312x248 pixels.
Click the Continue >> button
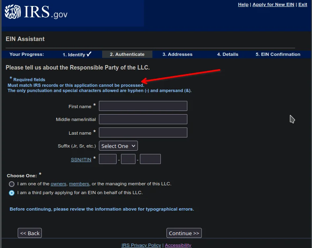pyautogui.click(x=184, y=233)
